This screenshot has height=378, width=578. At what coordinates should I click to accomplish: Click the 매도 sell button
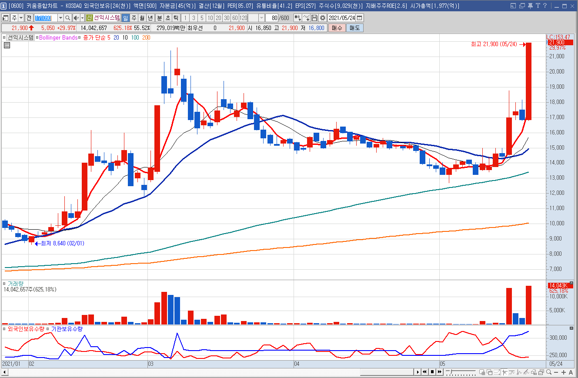tap(355, 28)
